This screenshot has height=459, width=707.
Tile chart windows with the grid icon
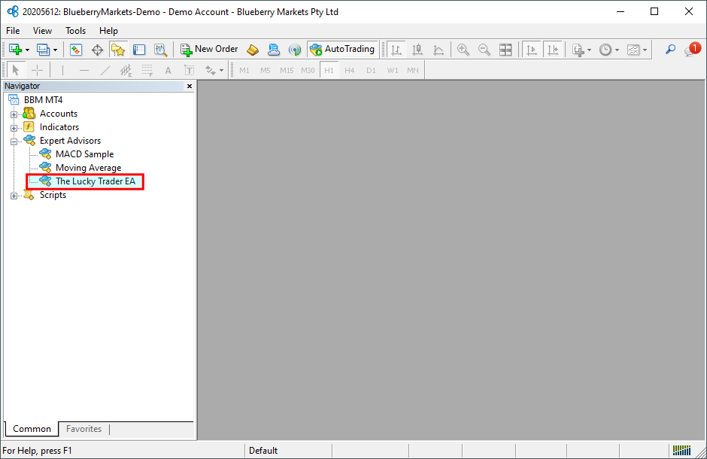(x=505, y=49)
